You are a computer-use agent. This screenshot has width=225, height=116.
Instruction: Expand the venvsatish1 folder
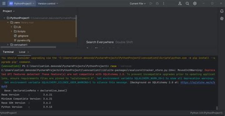8,45
